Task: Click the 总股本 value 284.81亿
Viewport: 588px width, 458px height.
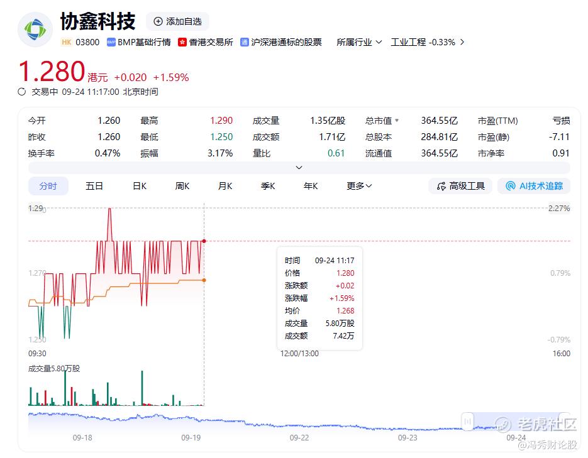Action: point(439,137)
